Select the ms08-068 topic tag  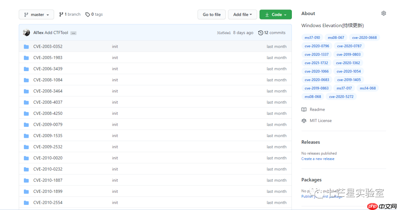tap(313, 96)
